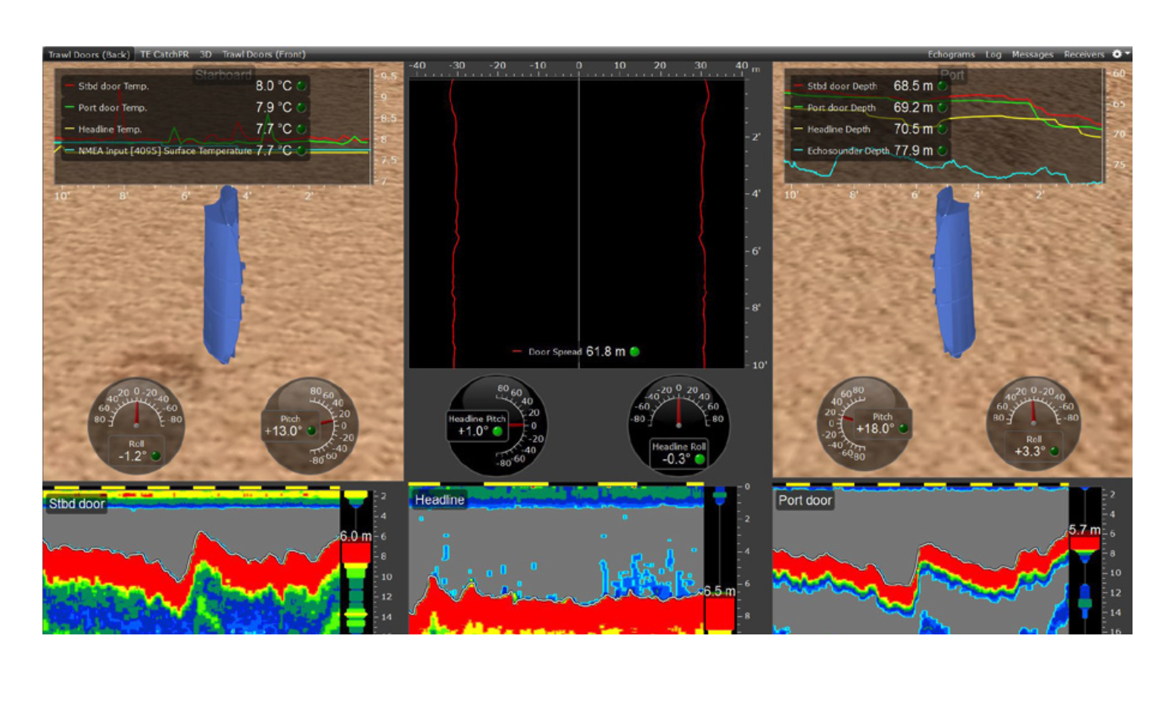Open the Receivers menu
The image size is (1156, 723).
(1083, 55)
